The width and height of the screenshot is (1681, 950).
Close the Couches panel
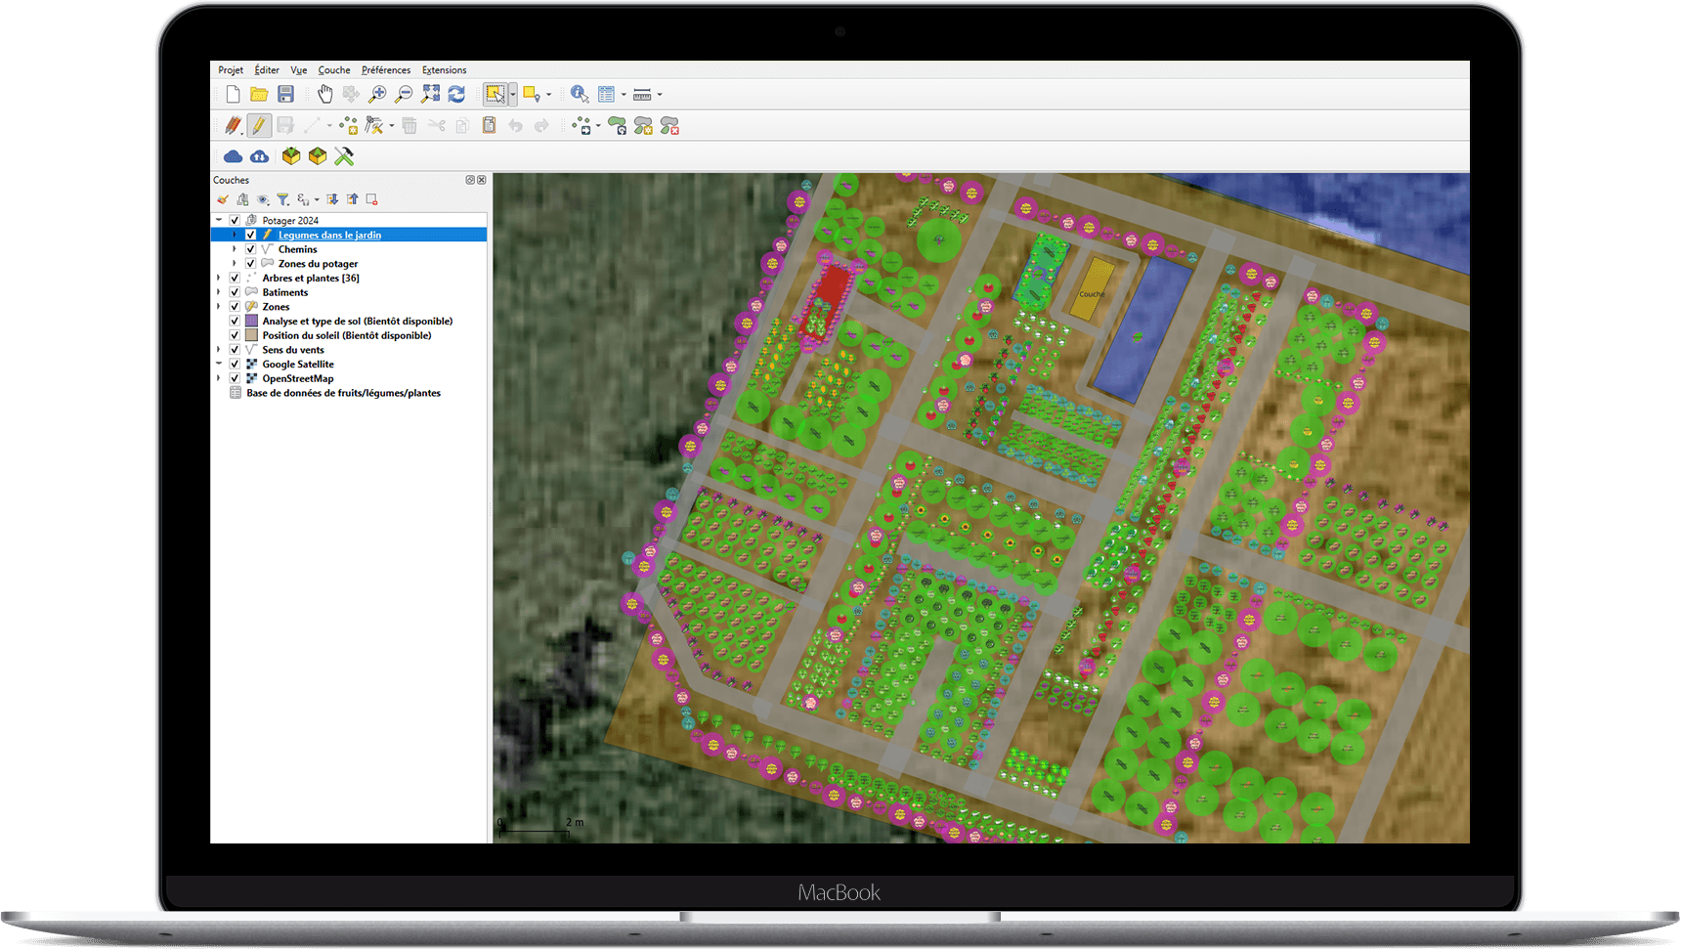pos(482,180)
